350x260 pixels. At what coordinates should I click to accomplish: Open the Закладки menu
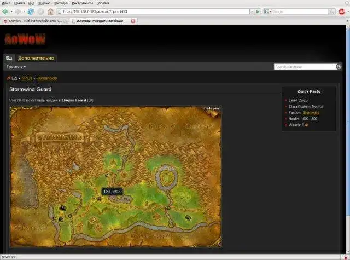tap(61, 3)
